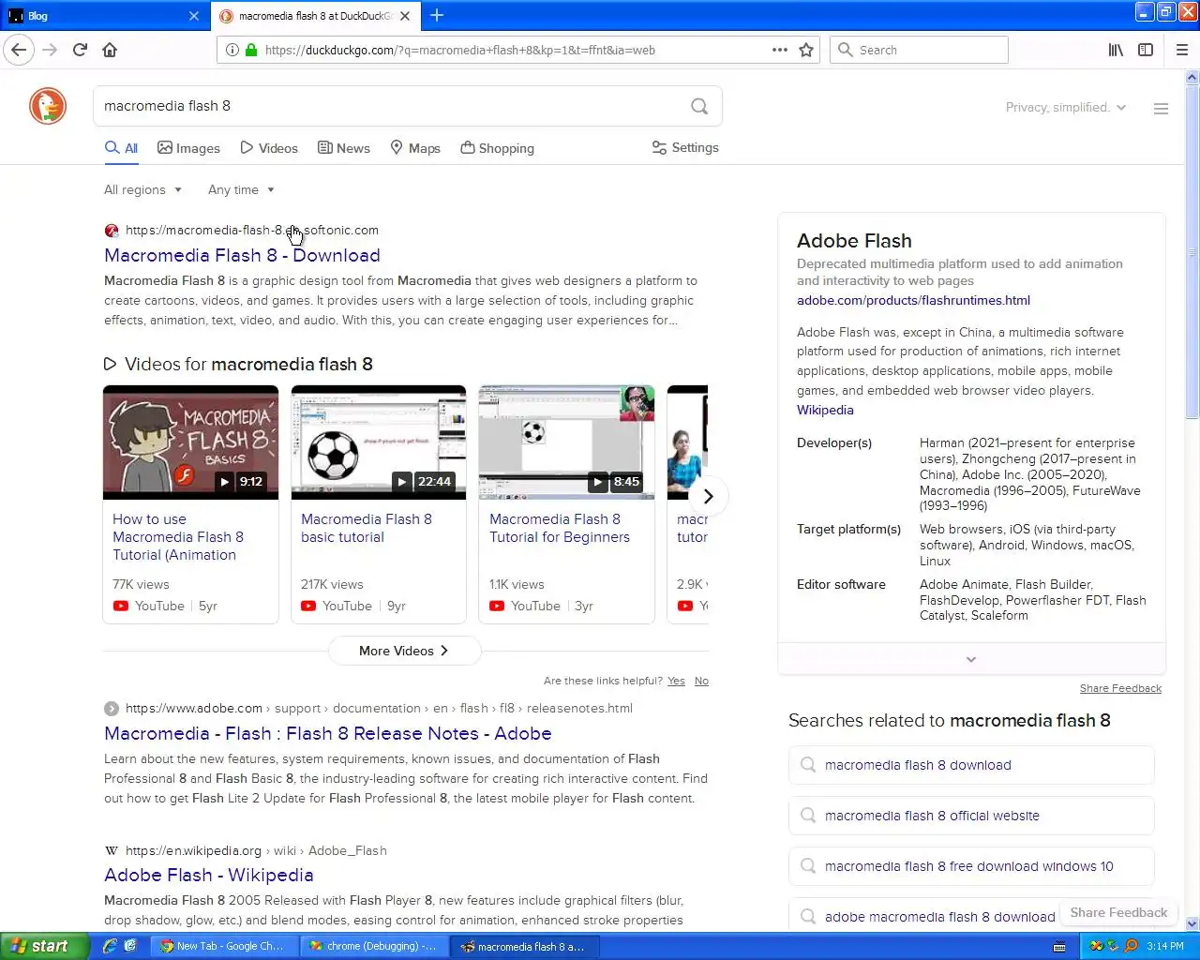Open a new browser tab

[437, 15]
